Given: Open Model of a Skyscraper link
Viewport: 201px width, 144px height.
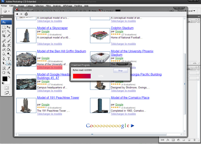Looking at the screenshot, I should pyautogui.click(x=52, y=28).
